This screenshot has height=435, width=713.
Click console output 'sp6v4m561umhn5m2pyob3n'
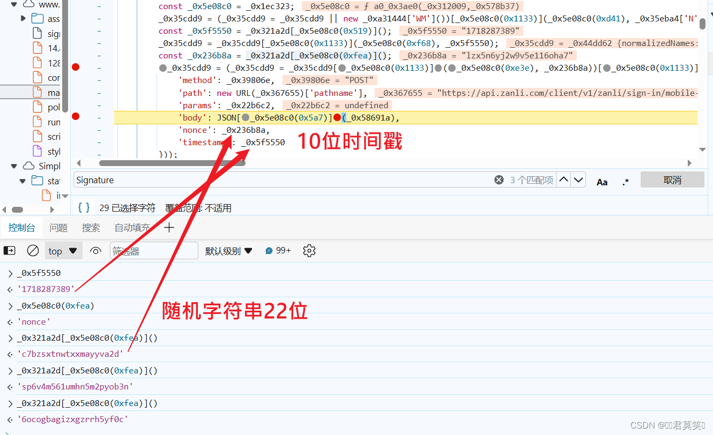tap(75, 387)
